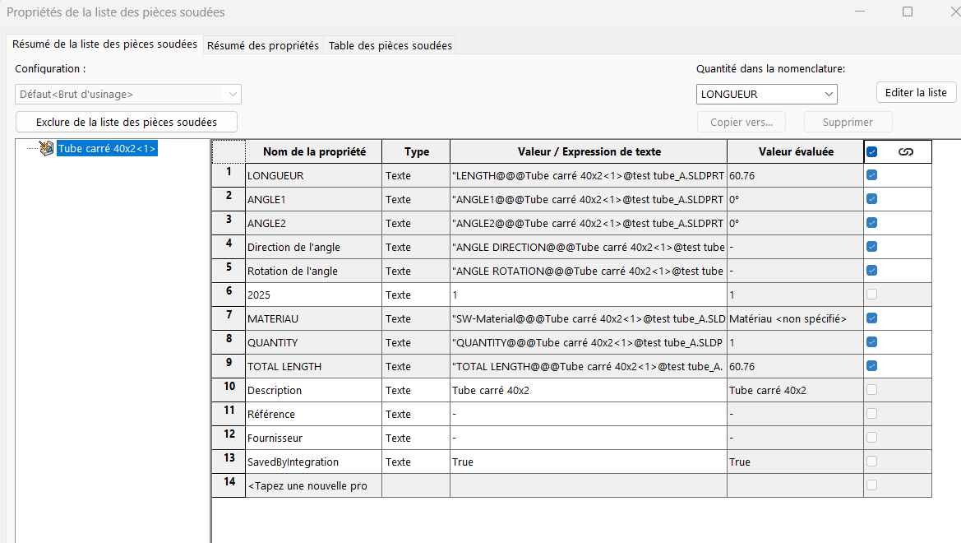Select the Référence property name cell
This screenshot has width=961, height=543.
pos(313,414)
